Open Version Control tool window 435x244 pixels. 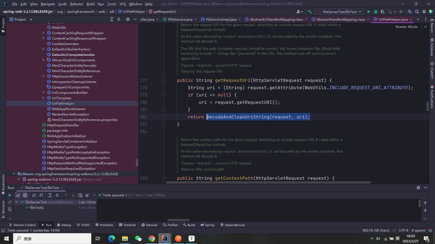click(x=22, y=225)
